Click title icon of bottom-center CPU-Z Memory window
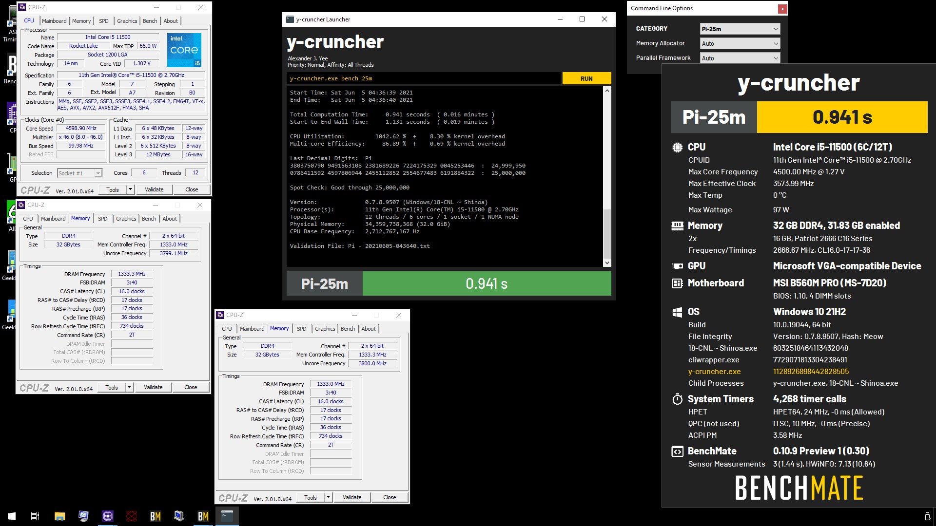The width and height of the screenshot is (936, 526). pyautogui.click(x=220, y=315)
